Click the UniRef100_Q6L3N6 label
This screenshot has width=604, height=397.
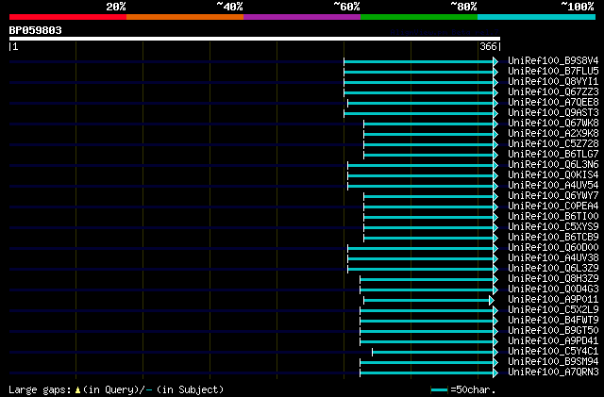[x=553, y=165]
